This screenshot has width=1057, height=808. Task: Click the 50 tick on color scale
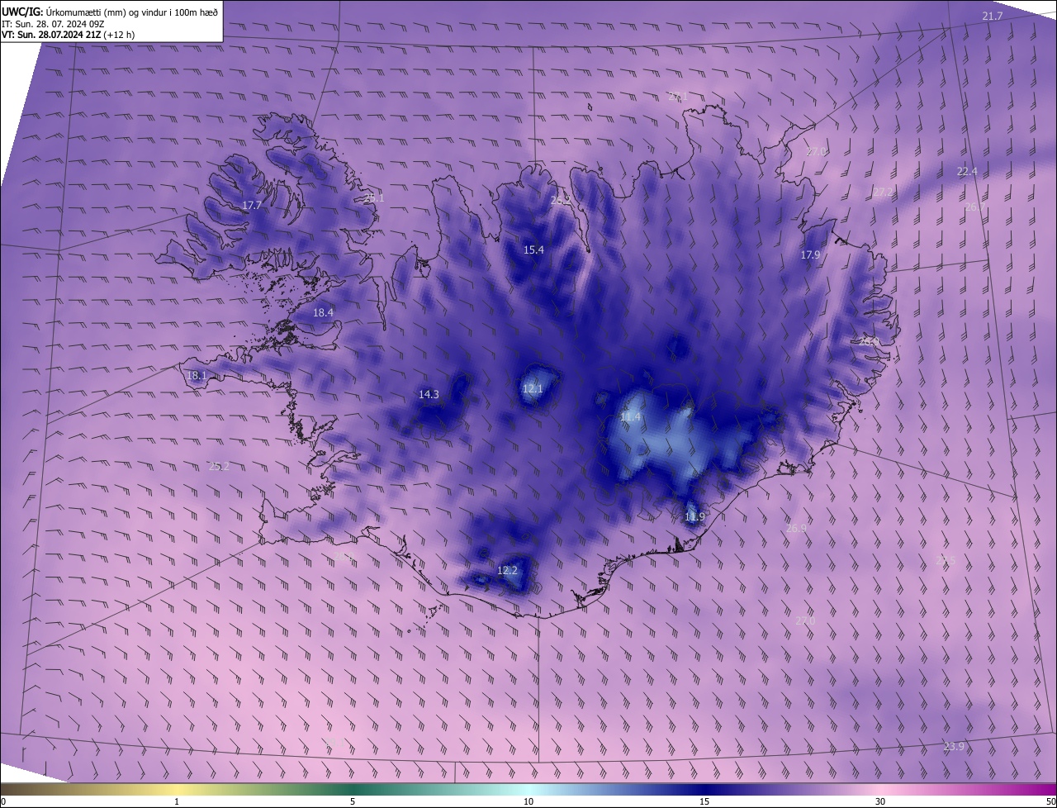click(x=1050, y=801)
